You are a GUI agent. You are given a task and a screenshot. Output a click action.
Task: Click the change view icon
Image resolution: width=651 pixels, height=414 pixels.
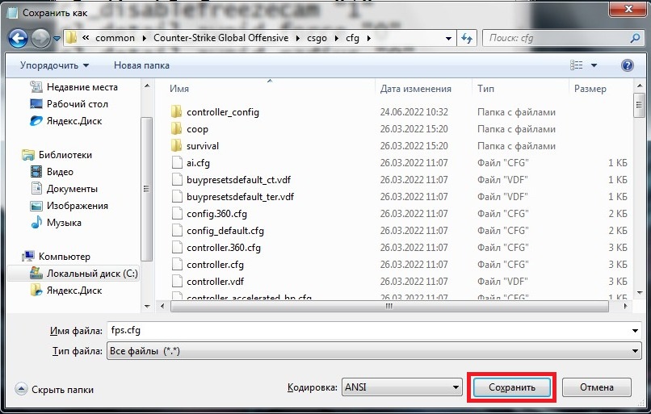point(576,65)
